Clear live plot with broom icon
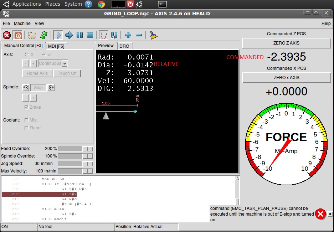The width and height of the screenshot is (334, 232). click(153, 35)
